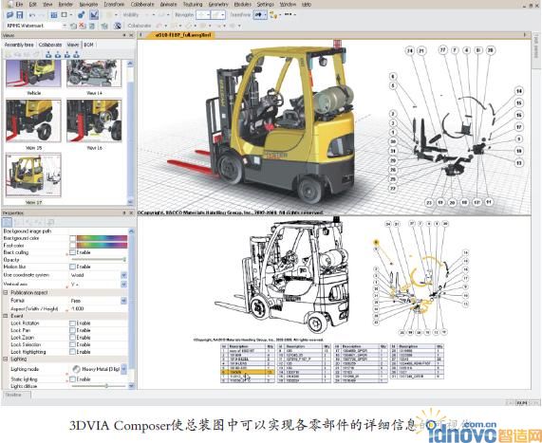
Task: Select the Vehicle view thumbnail
Action: 33,74
